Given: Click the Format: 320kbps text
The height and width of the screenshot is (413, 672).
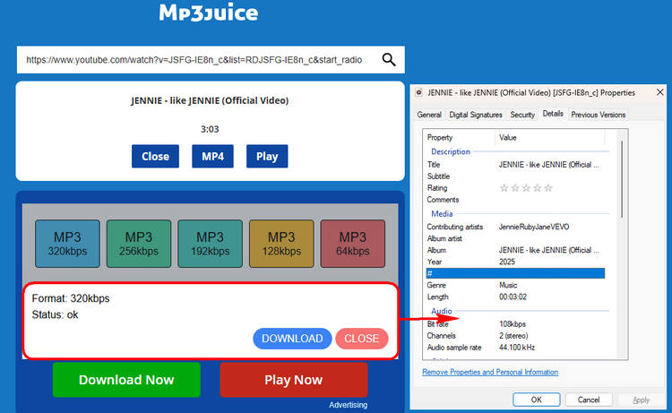Looking at the screenshot, I should pyautogui.click(x=71, y=298).
